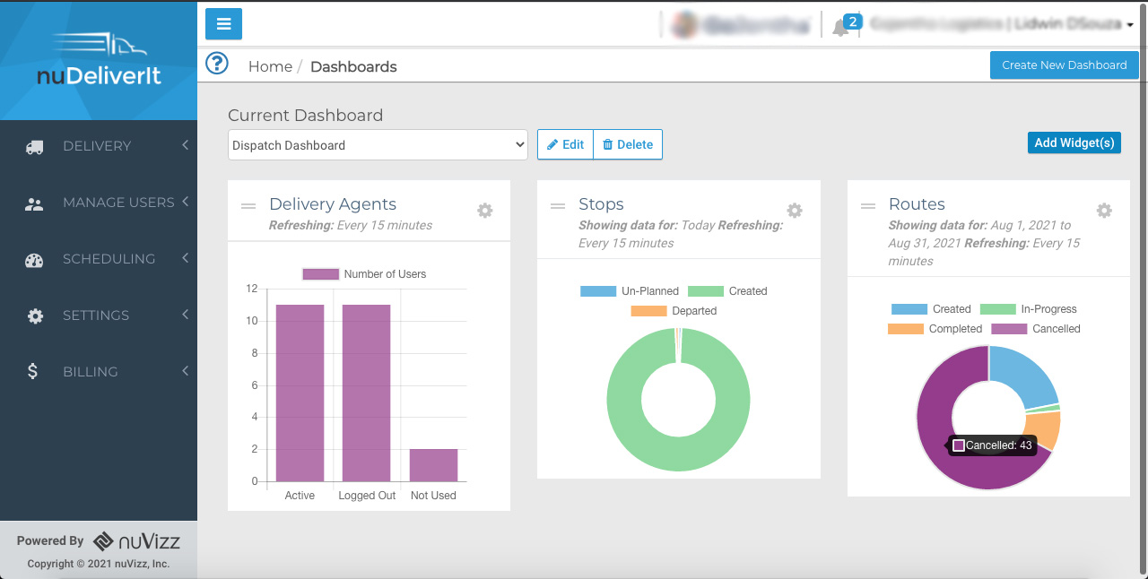Screen dimensions: 1148x579
Task: Delete the current dashboard
Action: (x=628, y=144)
